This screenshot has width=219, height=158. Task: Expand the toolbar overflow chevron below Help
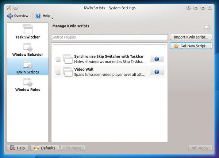click(53, 18)
